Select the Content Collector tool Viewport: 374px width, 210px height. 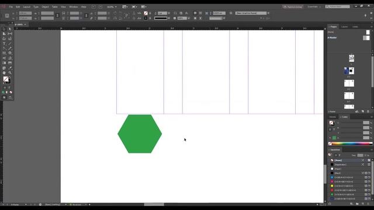click(4, 38)
